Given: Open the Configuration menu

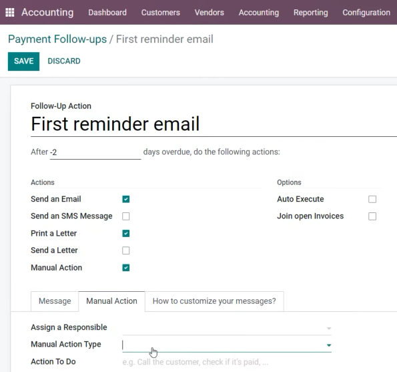Looking at the screenshot, I should tap(366, 13).
